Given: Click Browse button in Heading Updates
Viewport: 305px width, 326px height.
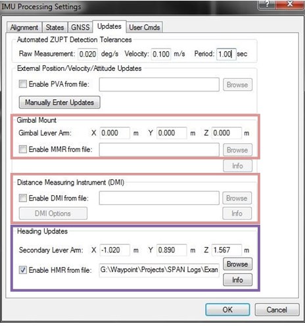Looking at the screenshot, I should tap(237, 264).
